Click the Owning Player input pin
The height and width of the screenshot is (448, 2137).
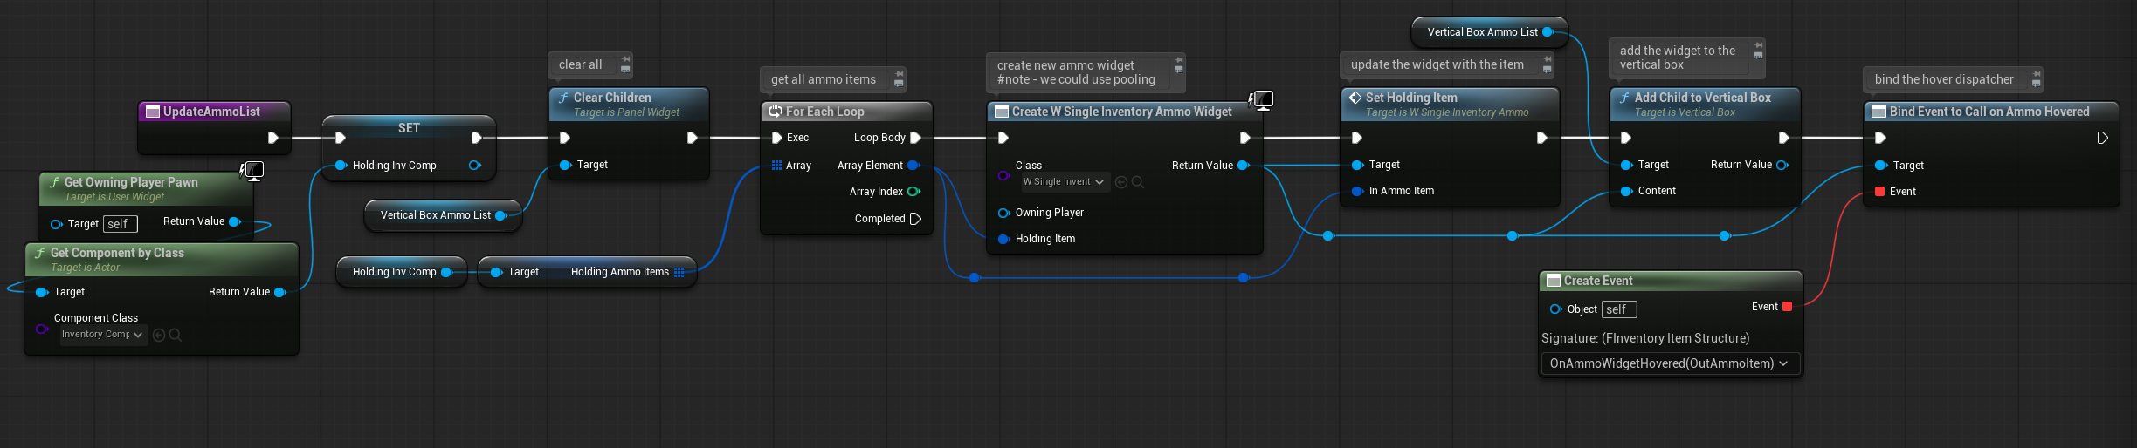coord(1003,213)
